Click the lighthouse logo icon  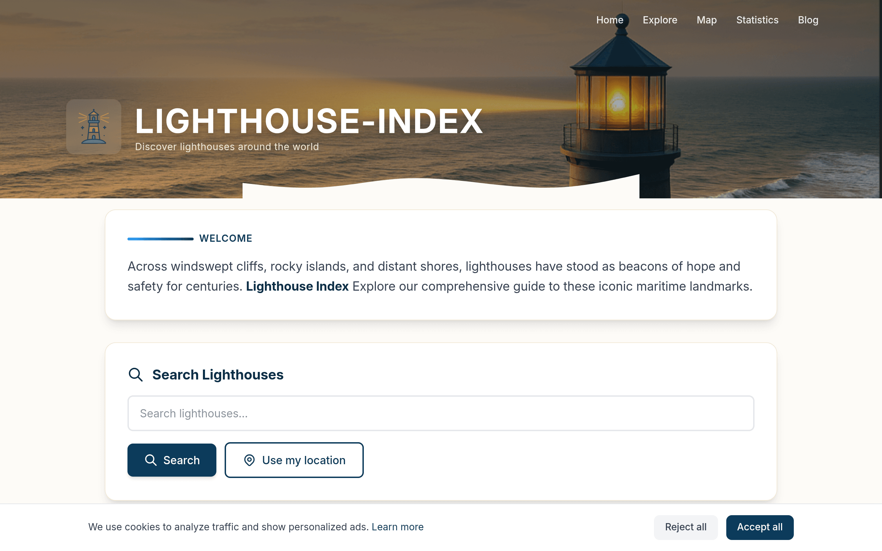[x=94, y=126]
